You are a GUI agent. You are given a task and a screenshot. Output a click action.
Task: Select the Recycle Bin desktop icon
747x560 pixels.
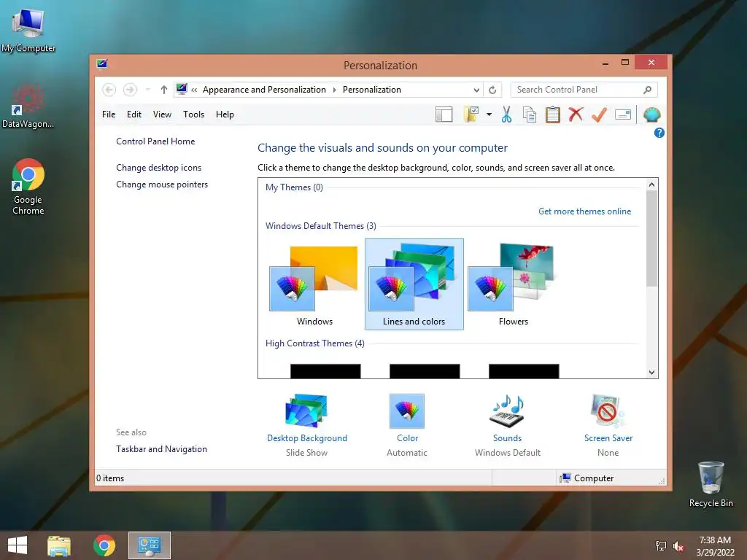coord(711,484)
